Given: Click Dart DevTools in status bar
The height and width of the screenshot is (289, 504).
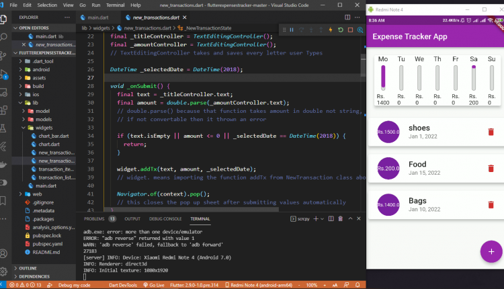Looking at the screenshot, I should 123,285.
